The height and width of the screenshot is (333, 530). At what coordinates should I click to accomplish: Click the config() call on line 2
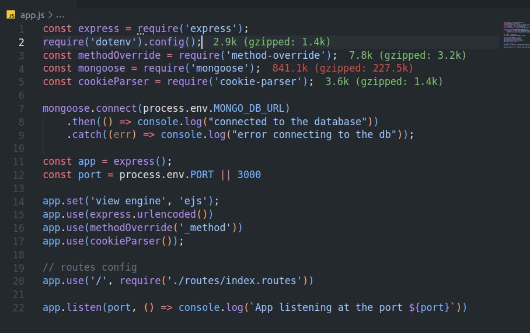[x=172, y=42]
